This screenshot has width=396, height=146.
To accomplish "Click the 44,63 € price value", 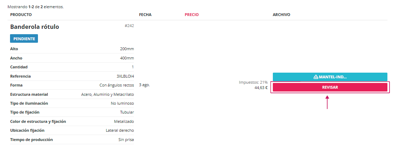I will click(261, 88).
